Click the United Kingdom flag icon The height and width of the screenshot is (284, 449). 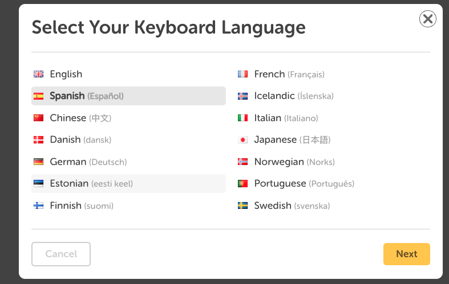click(38, 74)
